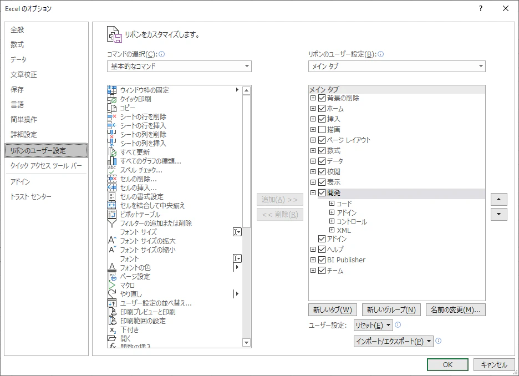Toggle the BI Publisher checkbox
519x376 pixels.
322,260
